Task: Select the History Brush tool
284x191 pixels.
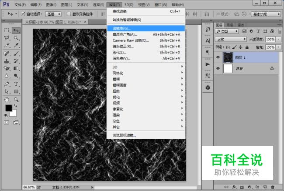Action: [x=16, y=61]
